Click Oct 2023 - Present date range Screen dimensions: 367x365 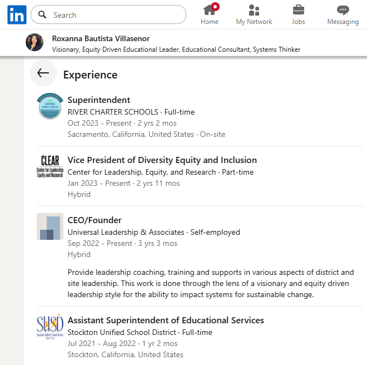[100, 123]
